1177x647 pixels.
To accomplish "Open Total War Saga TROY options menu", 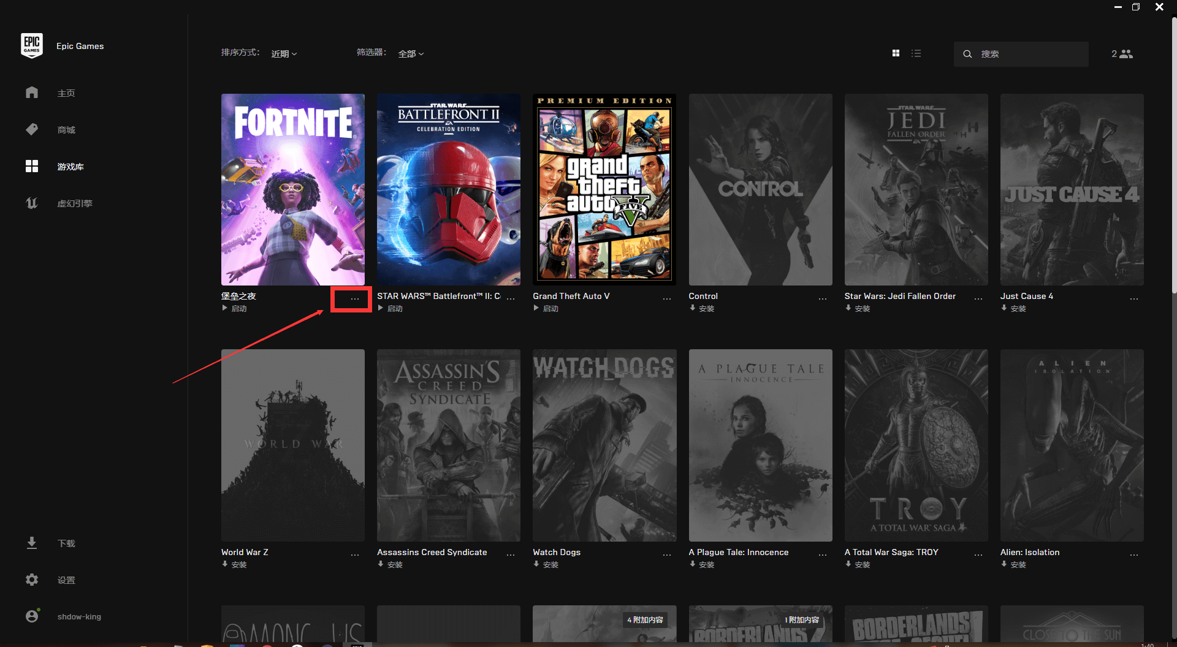I will pos(978,554).
